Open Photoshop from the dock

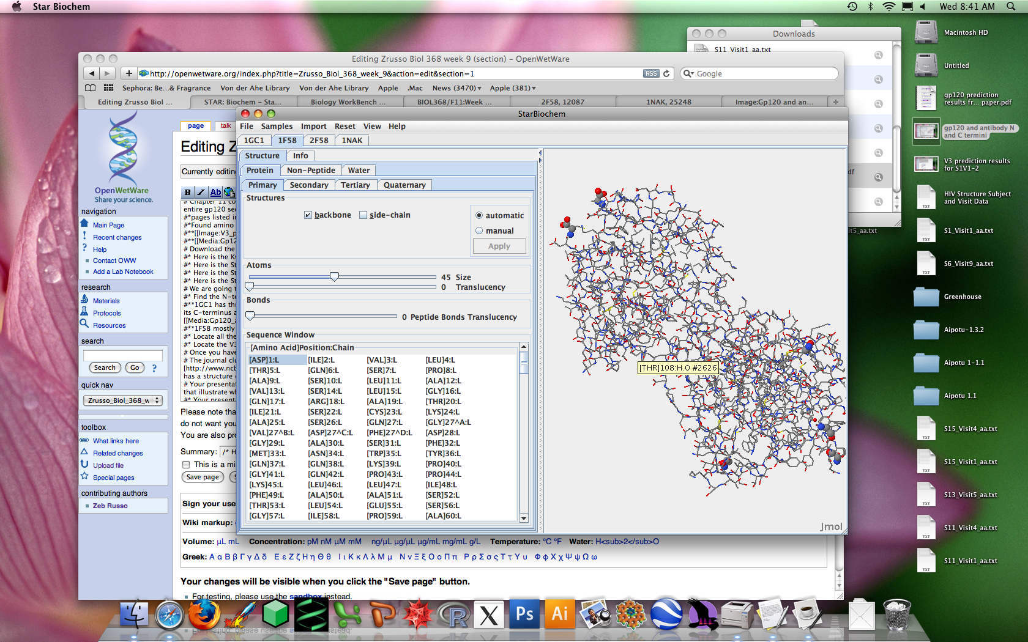click(x=524, y=614)
